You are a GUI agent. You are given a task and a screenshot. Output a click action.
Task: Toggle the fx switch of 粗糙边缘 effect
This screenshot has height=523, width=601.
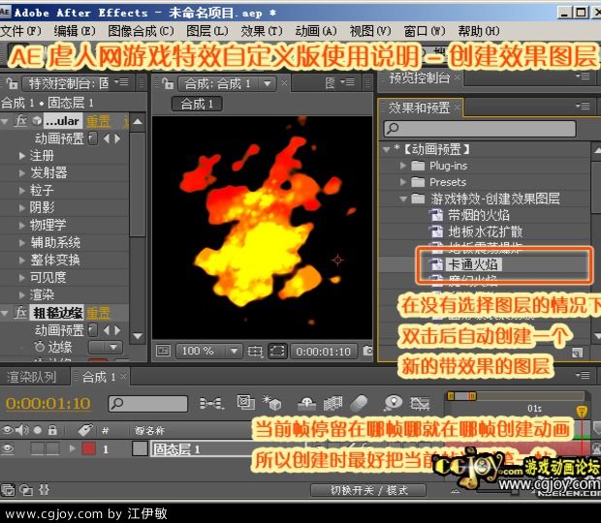21,313
